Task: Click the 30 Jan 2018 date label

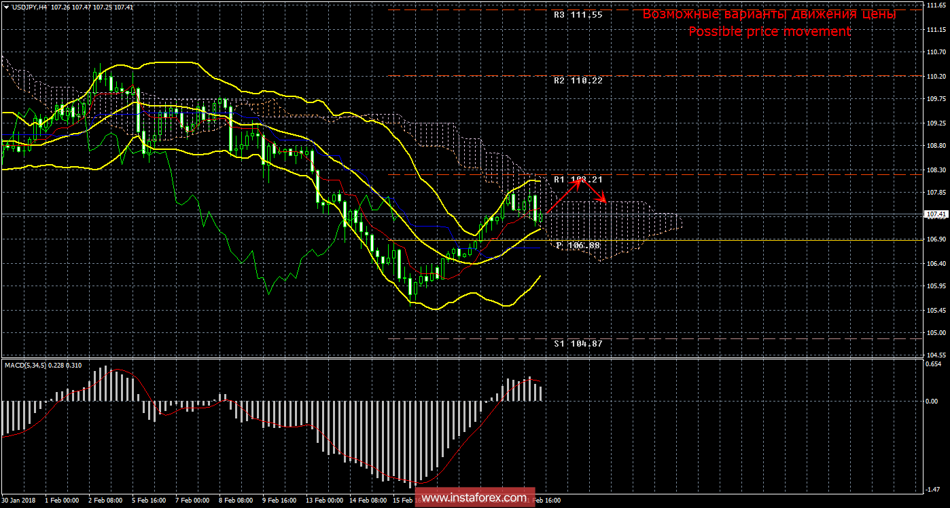Action: [x=18, y=501]
